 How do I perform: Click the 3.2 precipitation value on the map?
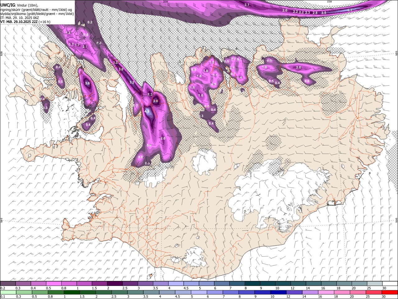(132, 82)
